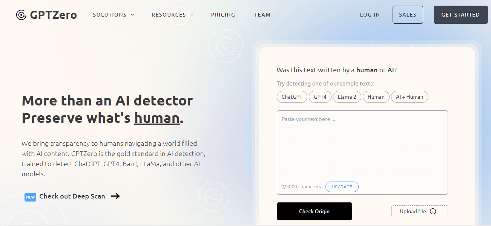The width and height of the screenshot is (491, 226).
Task: Choose the GPT4 sample text chip
Action: click(x=320, y=97)
